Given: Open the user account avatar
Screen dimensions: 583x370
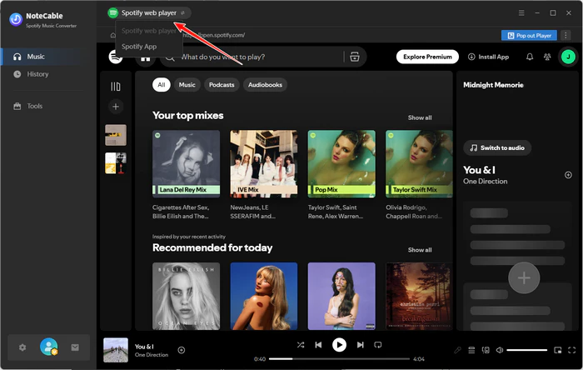Looking at the screenshot, I should 48,347.
